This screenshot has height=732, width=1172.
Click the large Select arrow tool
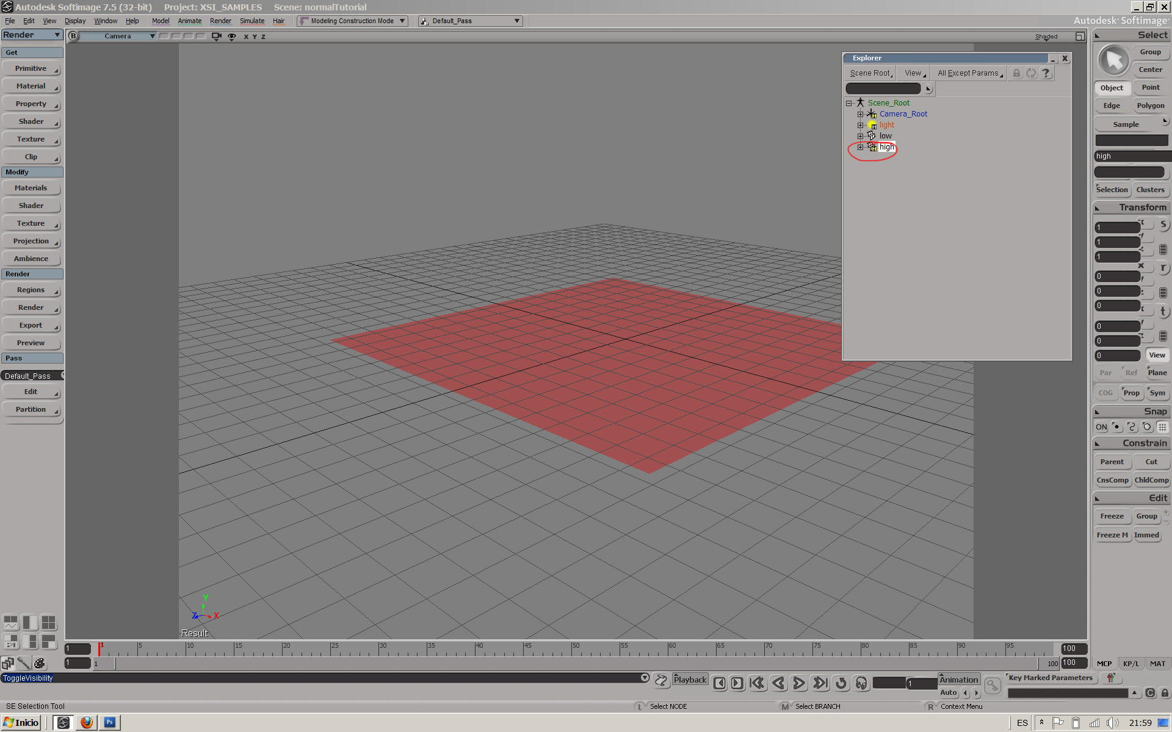click(x=1113, y=60)
